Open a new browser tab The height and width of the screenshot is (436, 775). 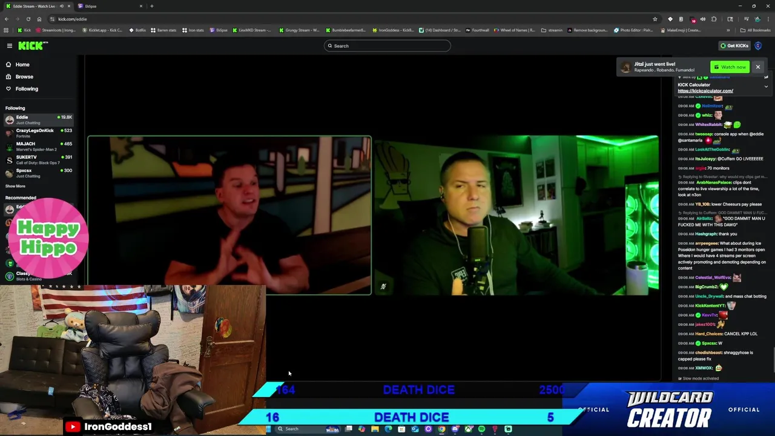pyautogui.click(x=152, y=6)
